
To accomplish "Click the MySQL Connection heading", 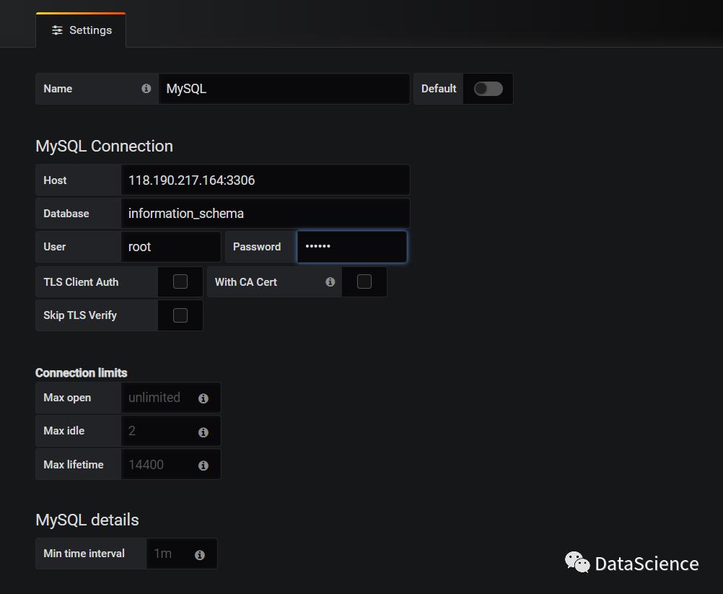I will coord(104,147).
